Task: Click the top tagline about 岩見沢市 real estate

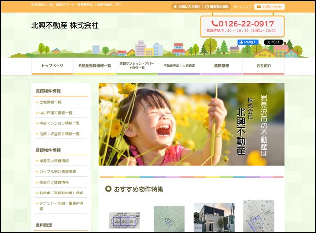Action: coord(76,5)
